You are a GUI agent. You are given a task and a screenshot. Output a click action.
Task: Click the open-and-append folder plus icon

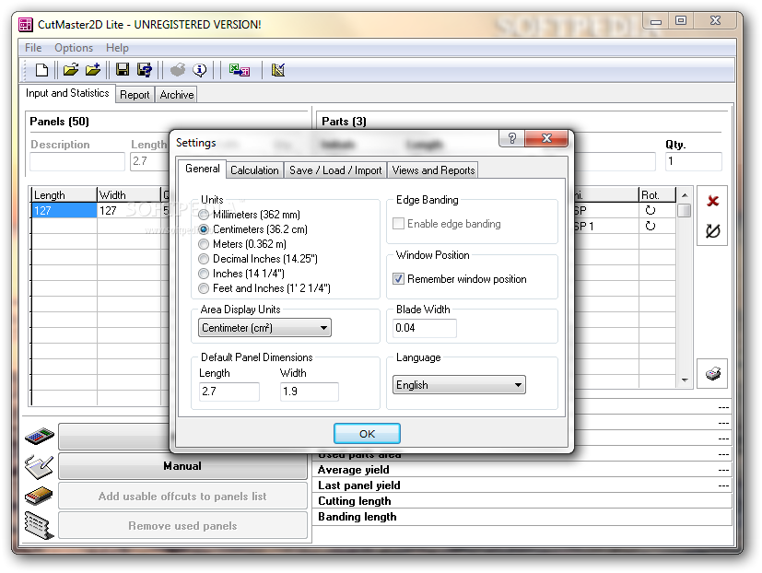click(93, 70)
